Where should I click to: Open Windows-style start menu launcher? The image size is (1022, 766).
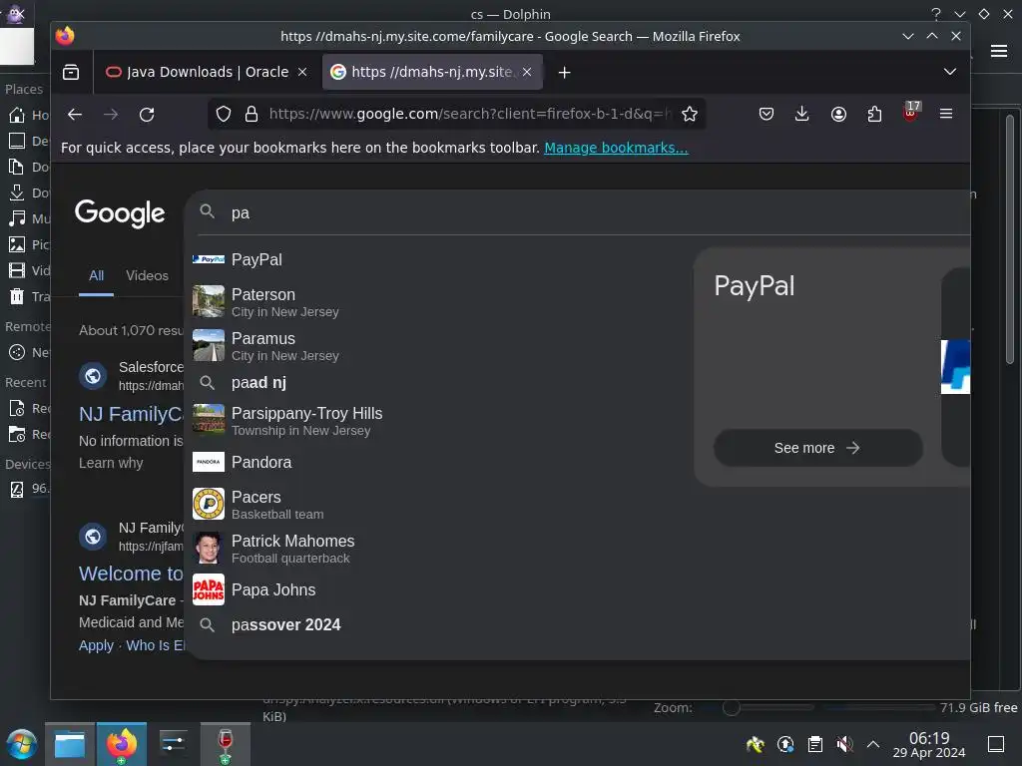pos(22,744)
